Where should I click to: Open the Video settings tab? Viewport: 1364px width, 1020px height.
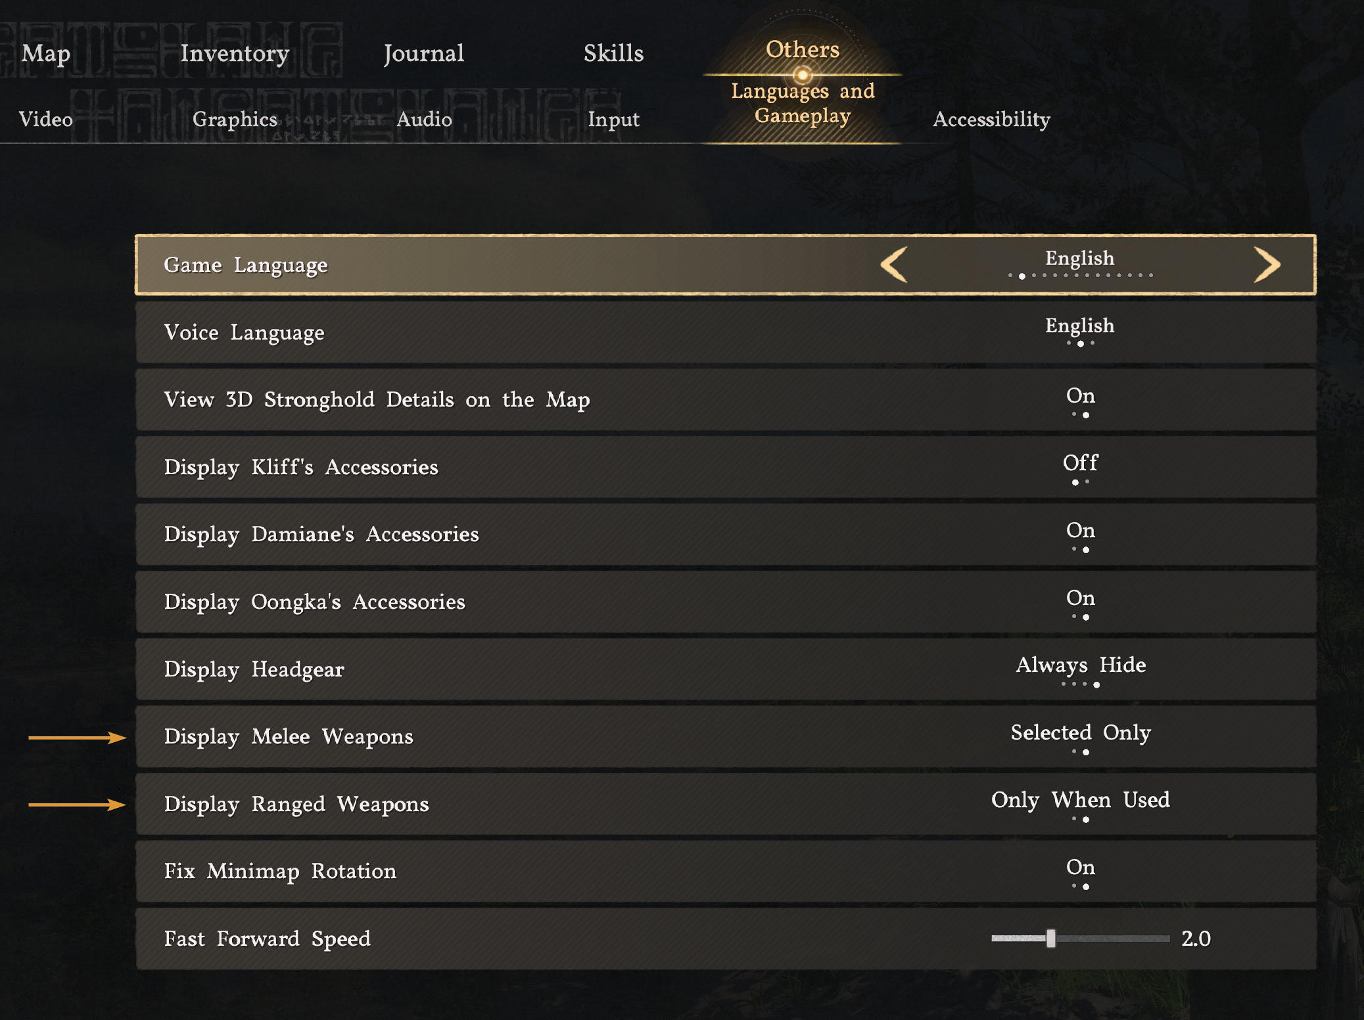pos(45,119)
